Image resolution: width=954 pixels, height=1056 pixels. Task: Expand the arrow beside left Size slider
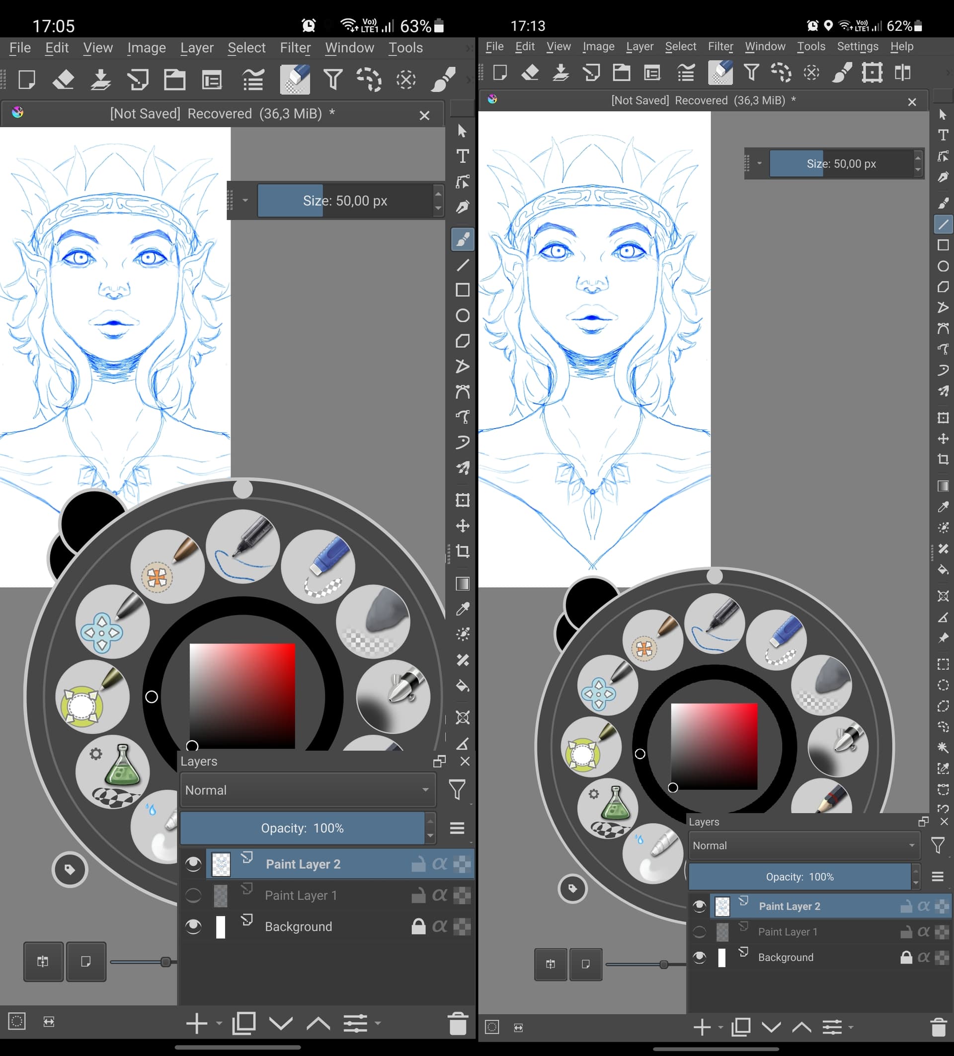[245, 201]
